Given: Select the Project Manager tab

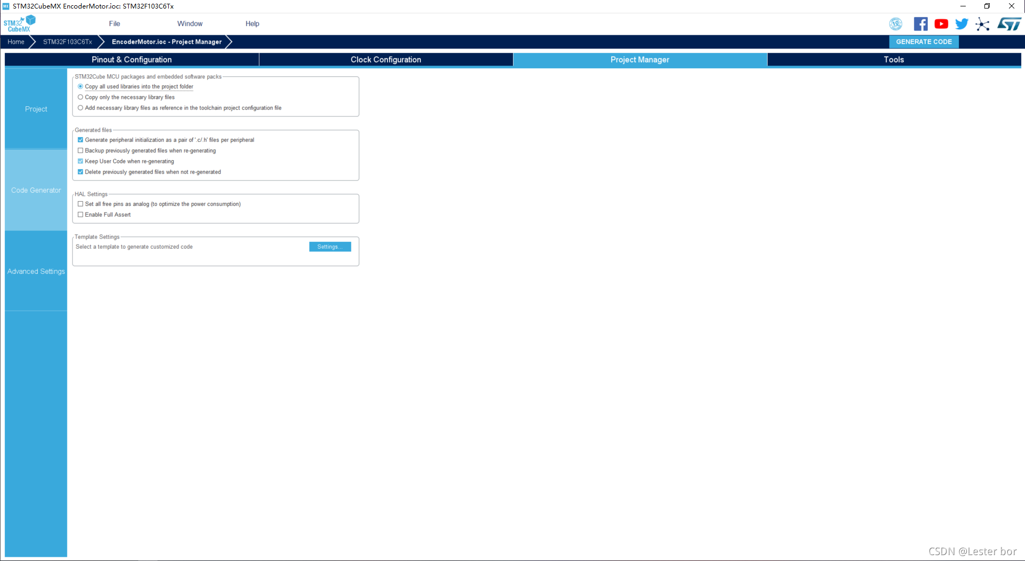Looking at the screenshot, I should click(x=640, y=60).
